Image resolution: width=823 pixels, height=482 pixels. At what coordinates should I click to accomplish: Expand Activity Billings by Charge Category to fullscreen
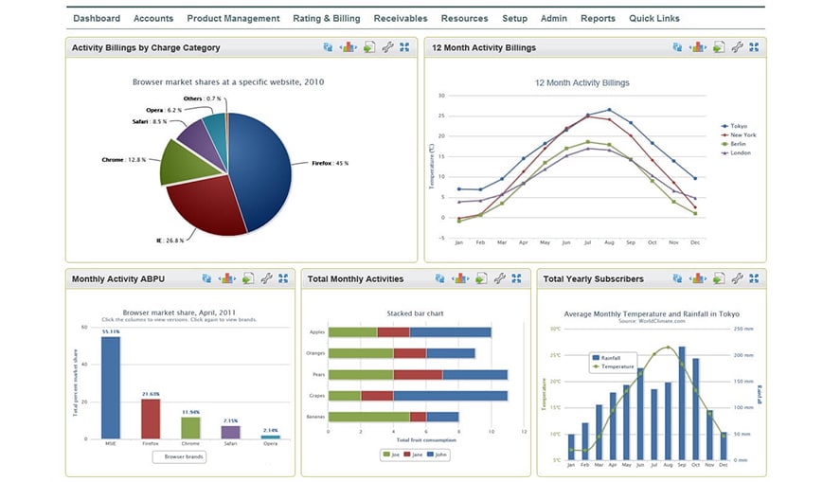click(x=404, y=47)
